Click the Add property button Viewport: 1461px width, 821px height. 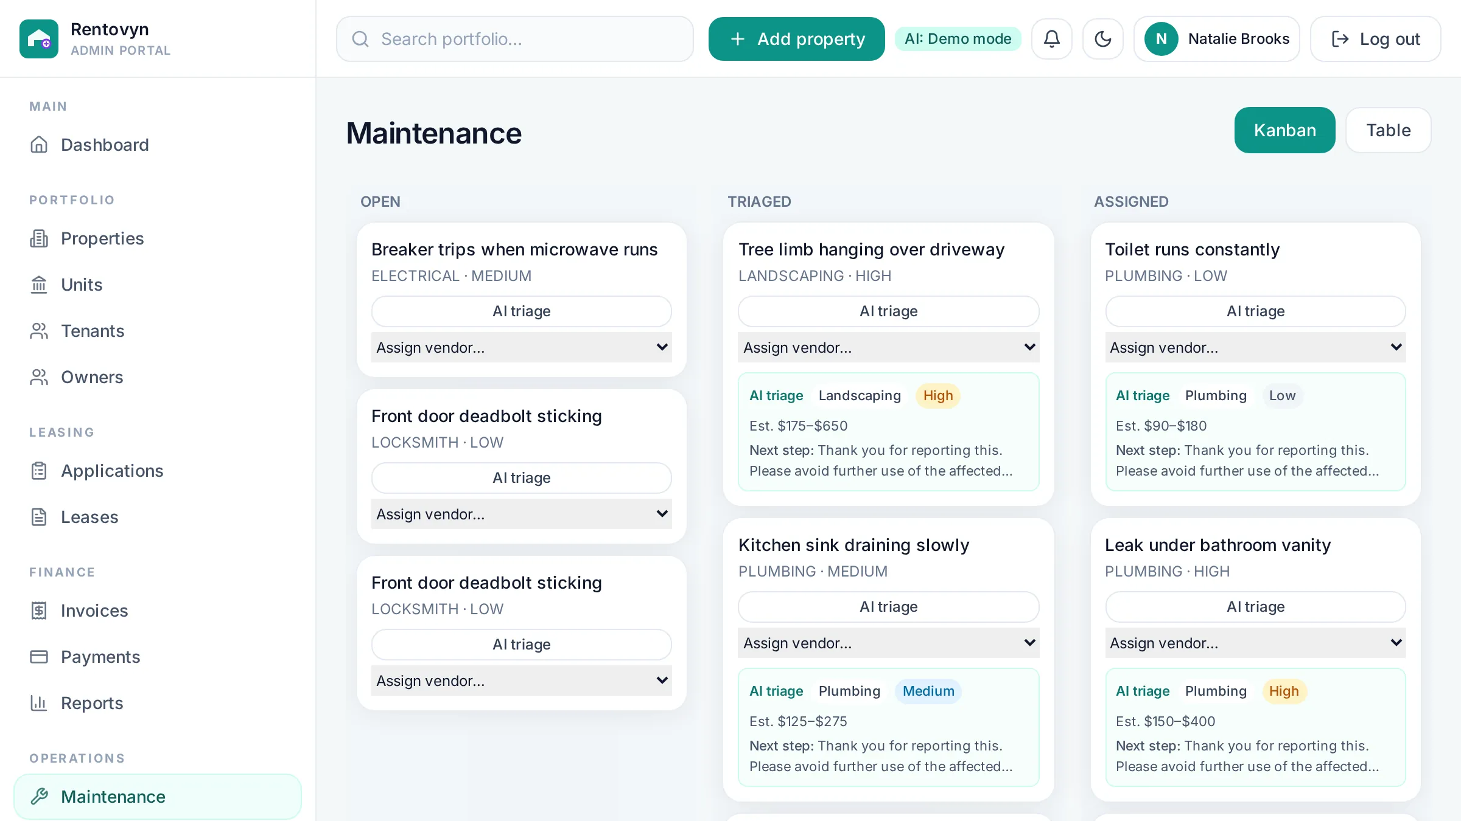(797, 39)
